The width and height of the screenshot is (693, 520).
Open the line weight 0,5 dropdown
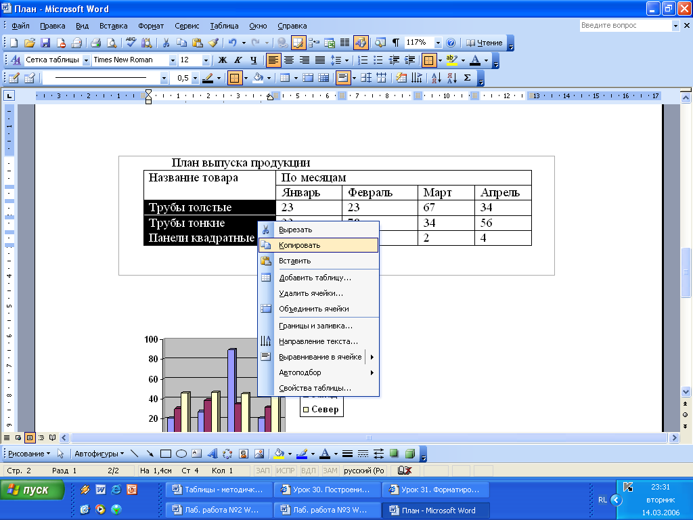pyautogui.click(x=195, y=79)
